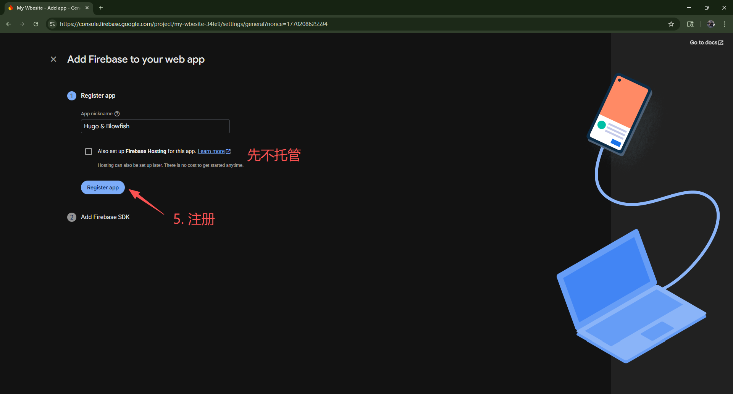View site information icon in address bar
The image size is (733, 394).
53,24
